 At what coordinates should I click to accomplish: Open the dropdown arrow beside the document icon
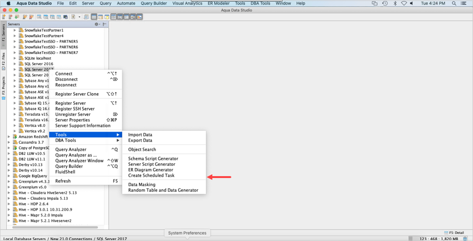click(x=79, y=17)
